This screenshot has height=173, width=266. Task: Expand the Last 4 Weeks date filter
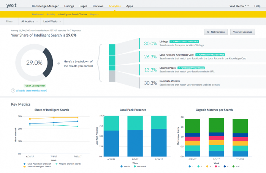(53, 21)
